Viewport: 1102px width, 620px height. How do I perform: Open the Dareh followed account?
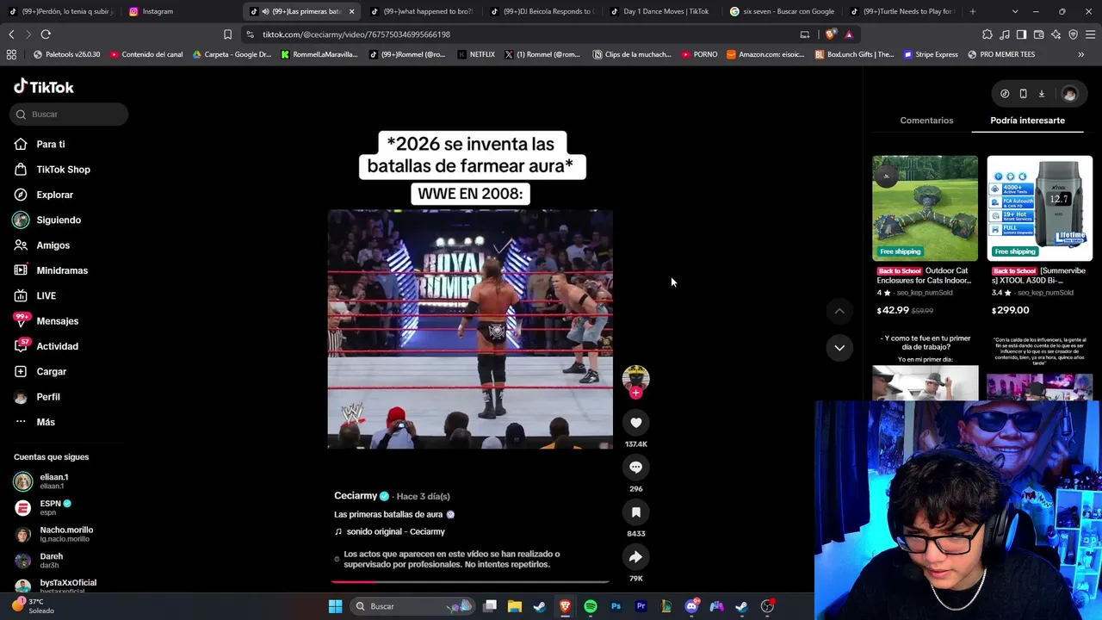click(x=52, y=561)
